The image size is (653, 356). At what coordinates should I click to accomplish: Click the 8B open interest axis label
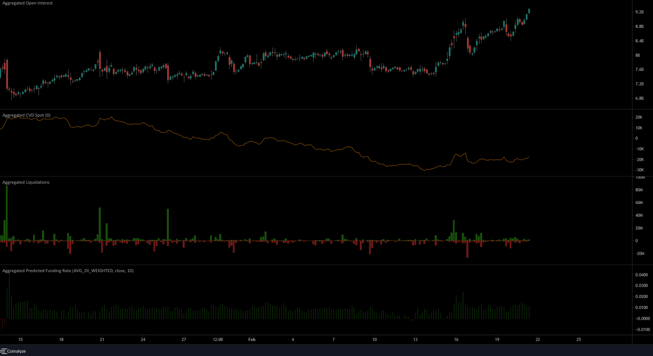tap(638, 56)
